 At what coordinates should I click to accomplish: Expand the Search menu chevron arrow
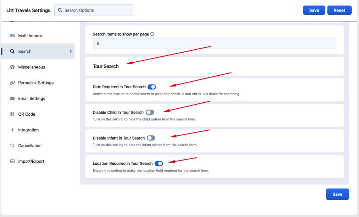pos(70,51)
